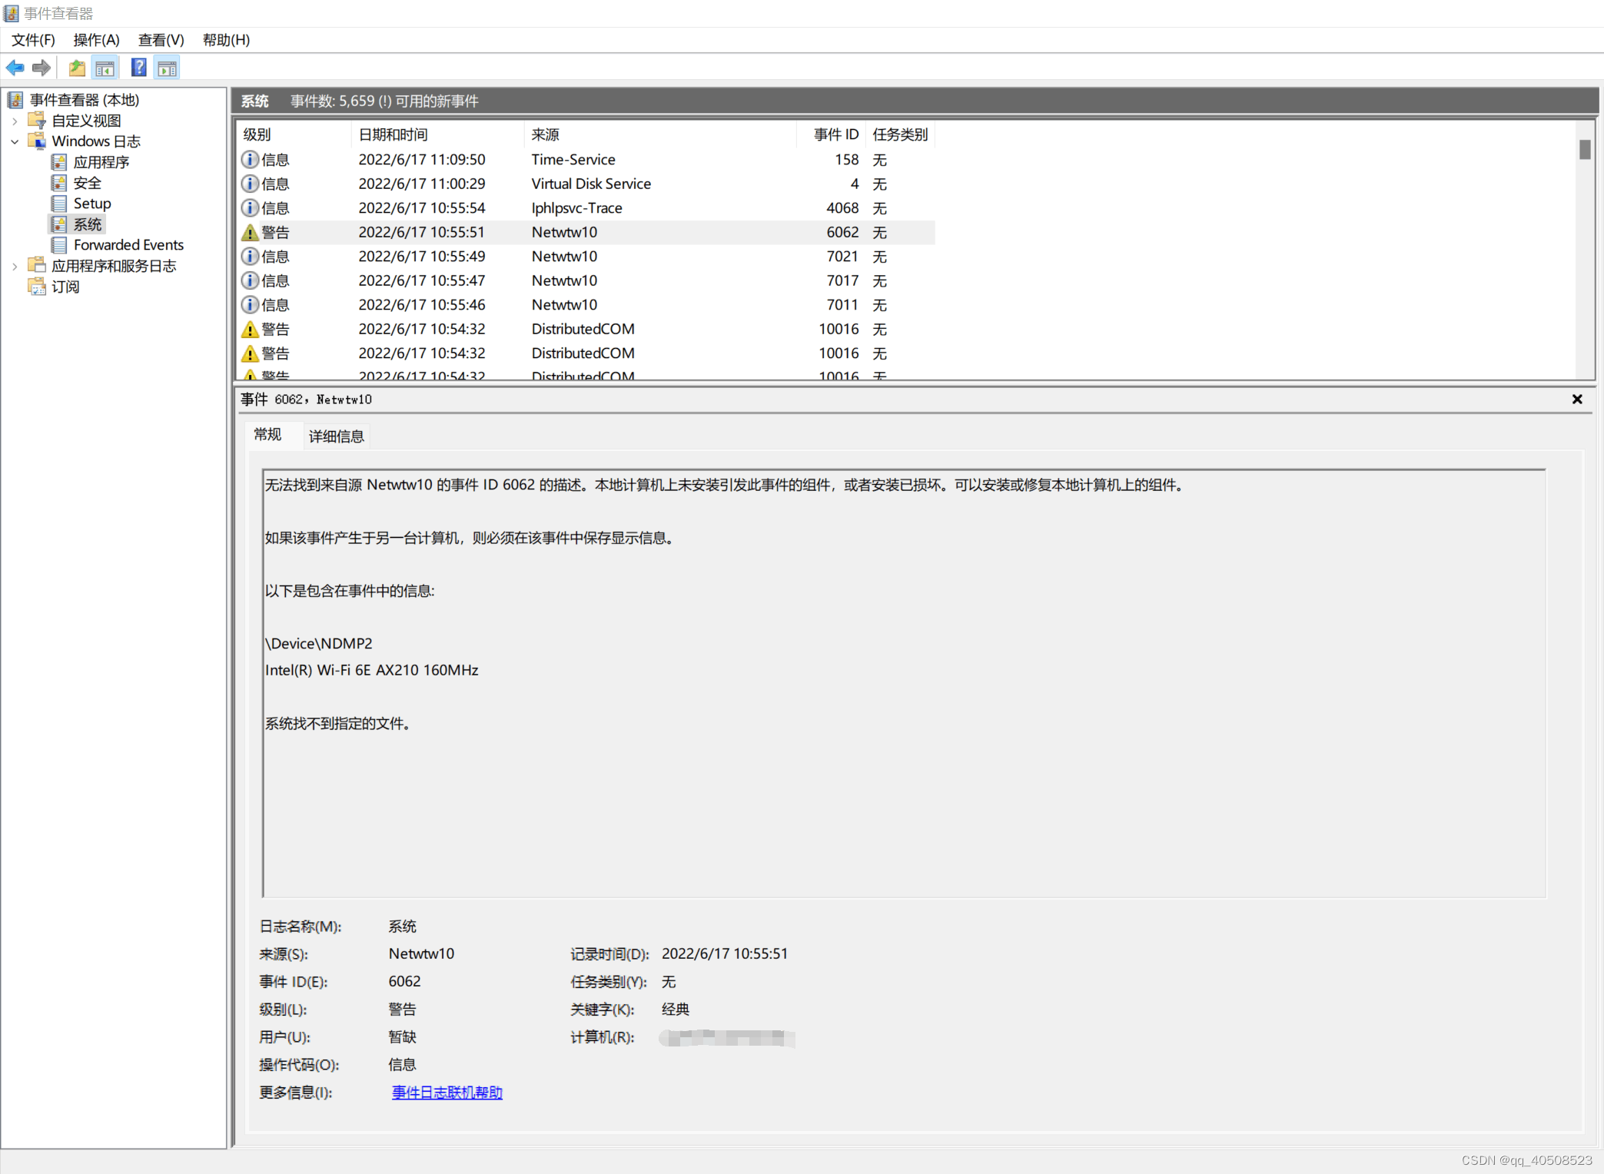
Task: Sort by the 事件 ID column header
Action: (x=835, y=134)
